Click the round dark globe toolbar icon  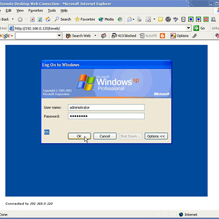(168, 19)
